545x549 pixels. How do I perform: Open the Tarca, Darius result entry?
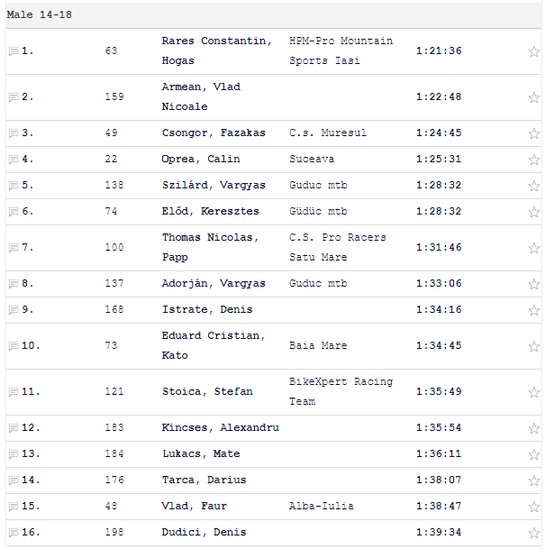[204, 480]
